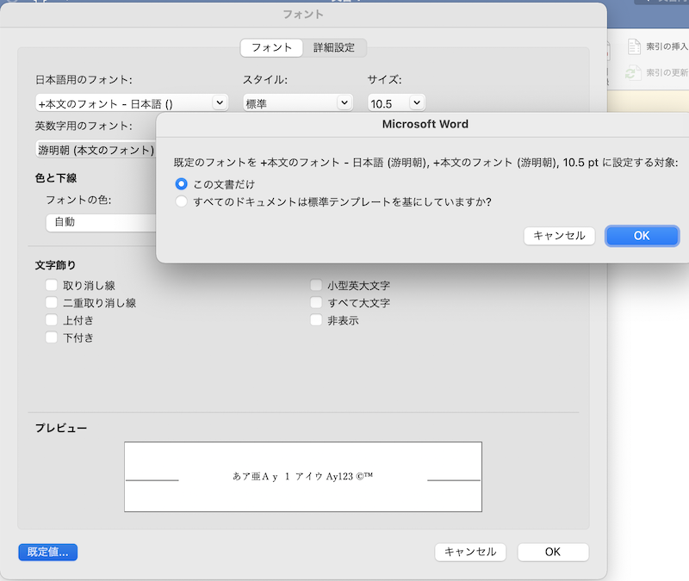Switch to the フォント tab
Image resolution: width=689 pixels, height=581 pixels.
coord(271,47)
